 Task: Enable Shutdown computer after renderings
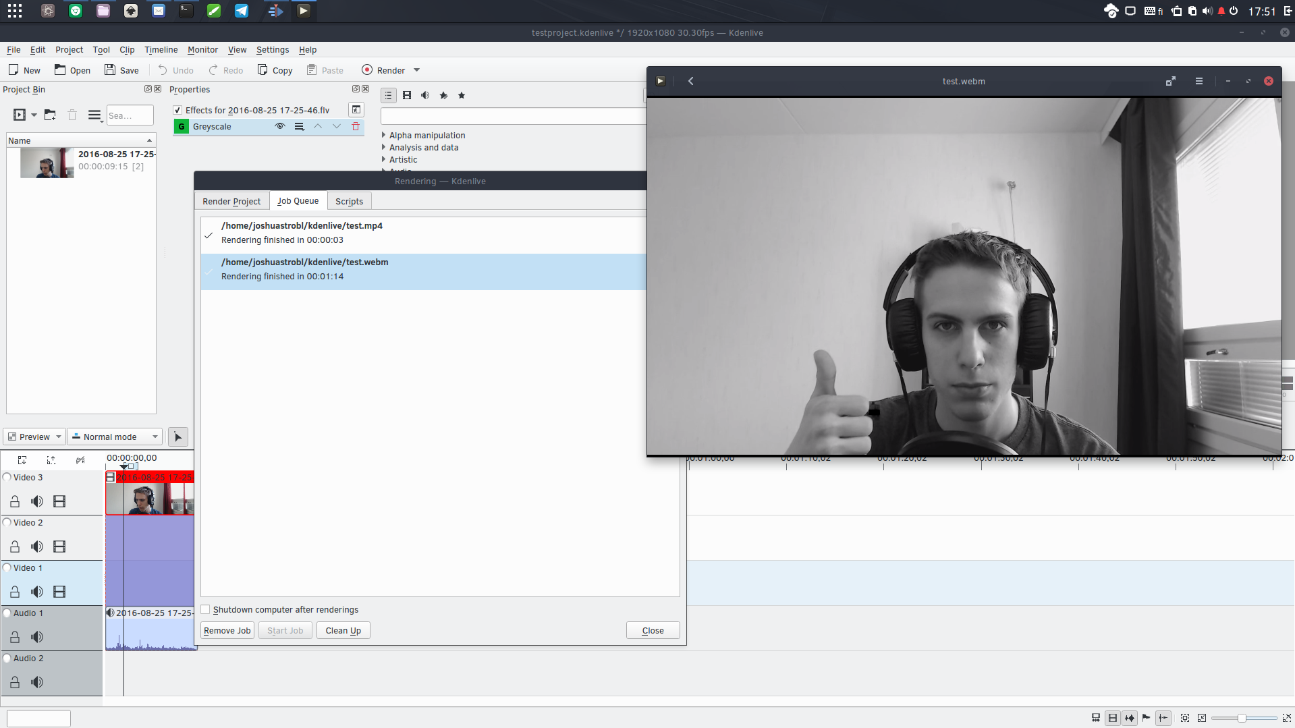coord(206,610)
